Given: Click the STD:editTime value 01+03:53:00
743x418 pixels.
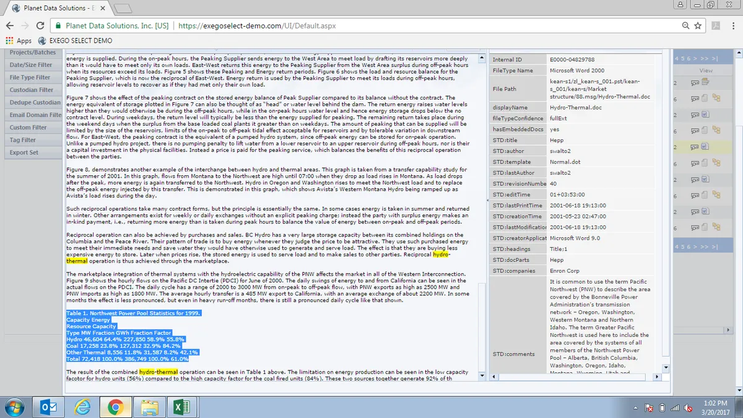Looking at the screenshot, I should coord(567,194).
